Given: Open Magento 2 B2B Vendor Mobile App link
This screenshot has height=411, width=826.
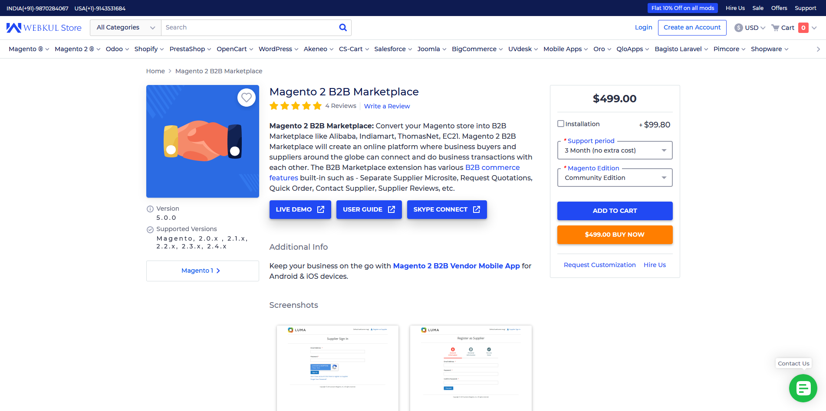Looking at the screenshot, I should [456, 266].
